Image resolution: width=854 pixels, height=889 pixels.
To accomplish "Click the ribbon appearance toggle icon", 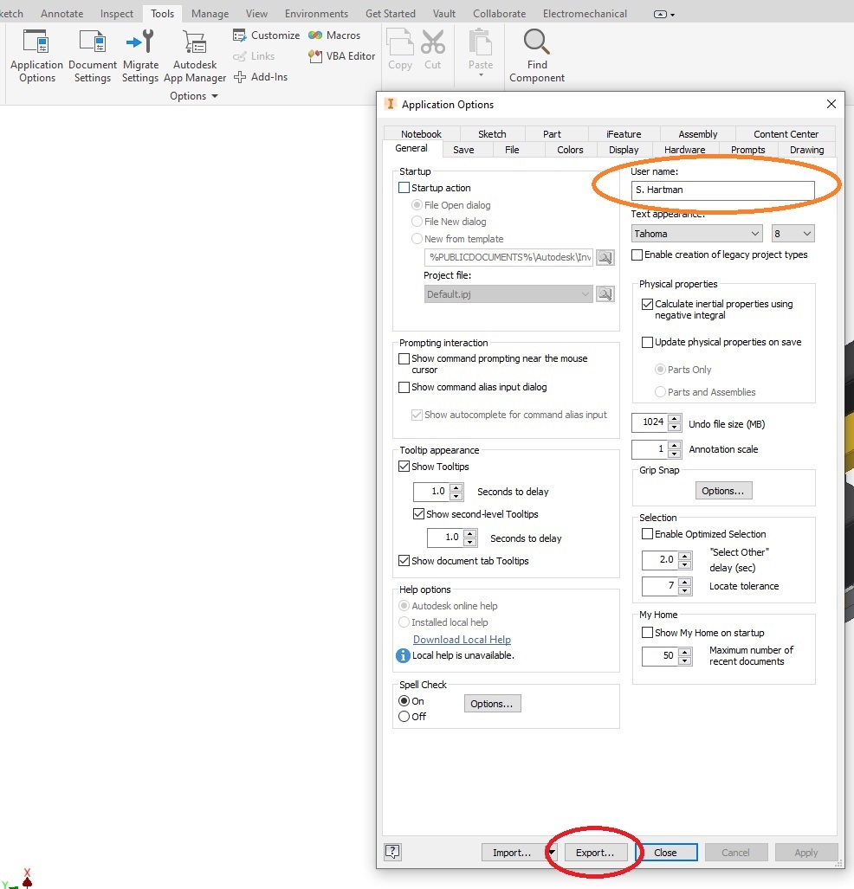I will (664, 14).
